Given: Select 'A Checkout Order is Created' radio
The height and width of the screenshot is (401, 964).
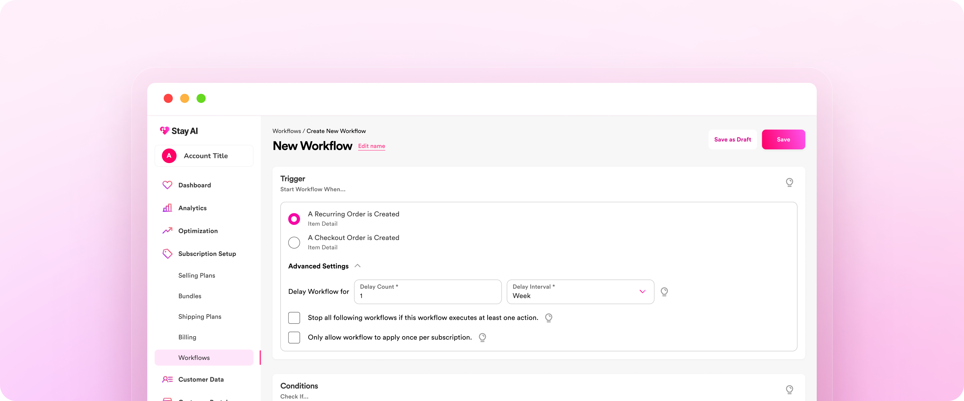Looking at the screenshot, I should tap(294, 242).
